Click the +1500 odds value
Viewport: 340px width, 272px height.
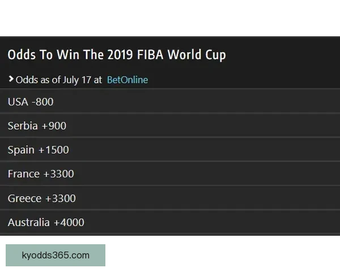click(x=54, y=150)
